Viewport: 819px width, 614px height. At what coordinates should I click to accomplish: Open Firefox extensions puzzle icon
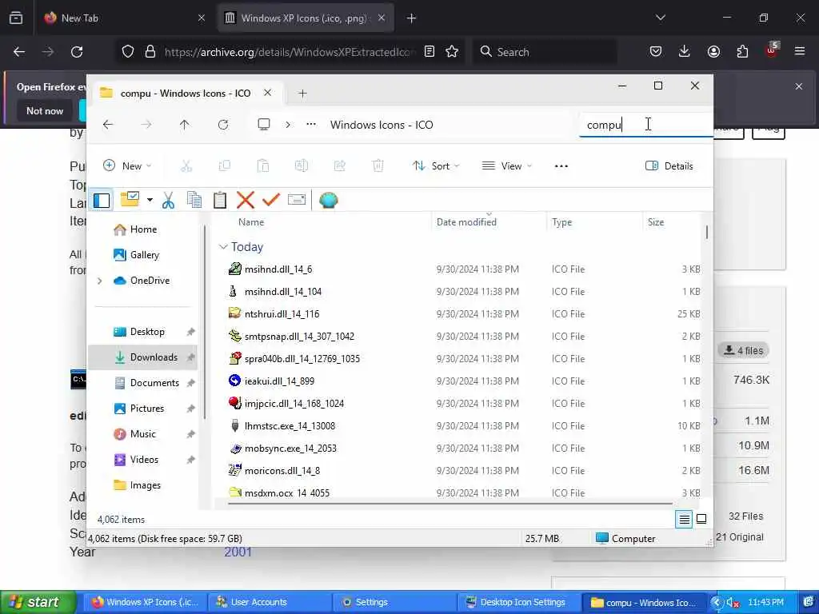tap(742, 51)
